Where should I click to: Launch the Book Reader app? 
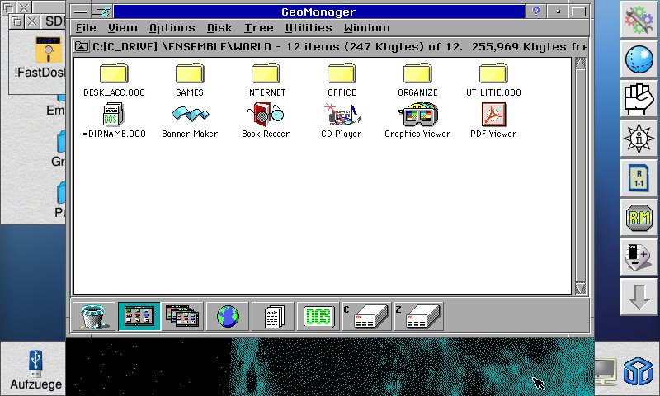[x=265, y=115]
